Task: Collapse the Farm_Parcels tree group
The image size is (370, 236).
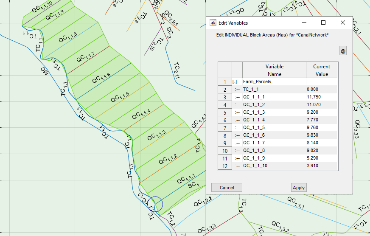Action: 234,82
